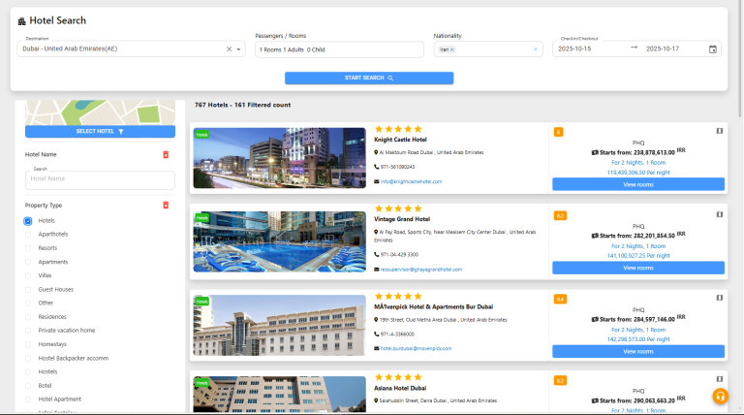Open the orange headset support chat icon
Image resolution: width=744 pixels, height=415 pixels.
720,396
